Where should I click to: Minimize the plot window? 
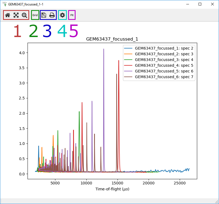(x=187, y=4)
